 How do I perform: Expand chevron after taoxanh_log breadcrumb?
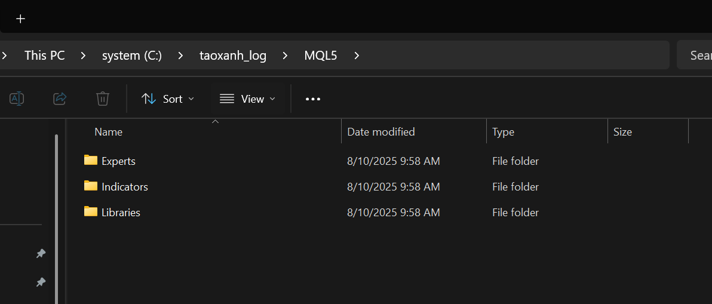pyautogui.click(x=285, y=56)
